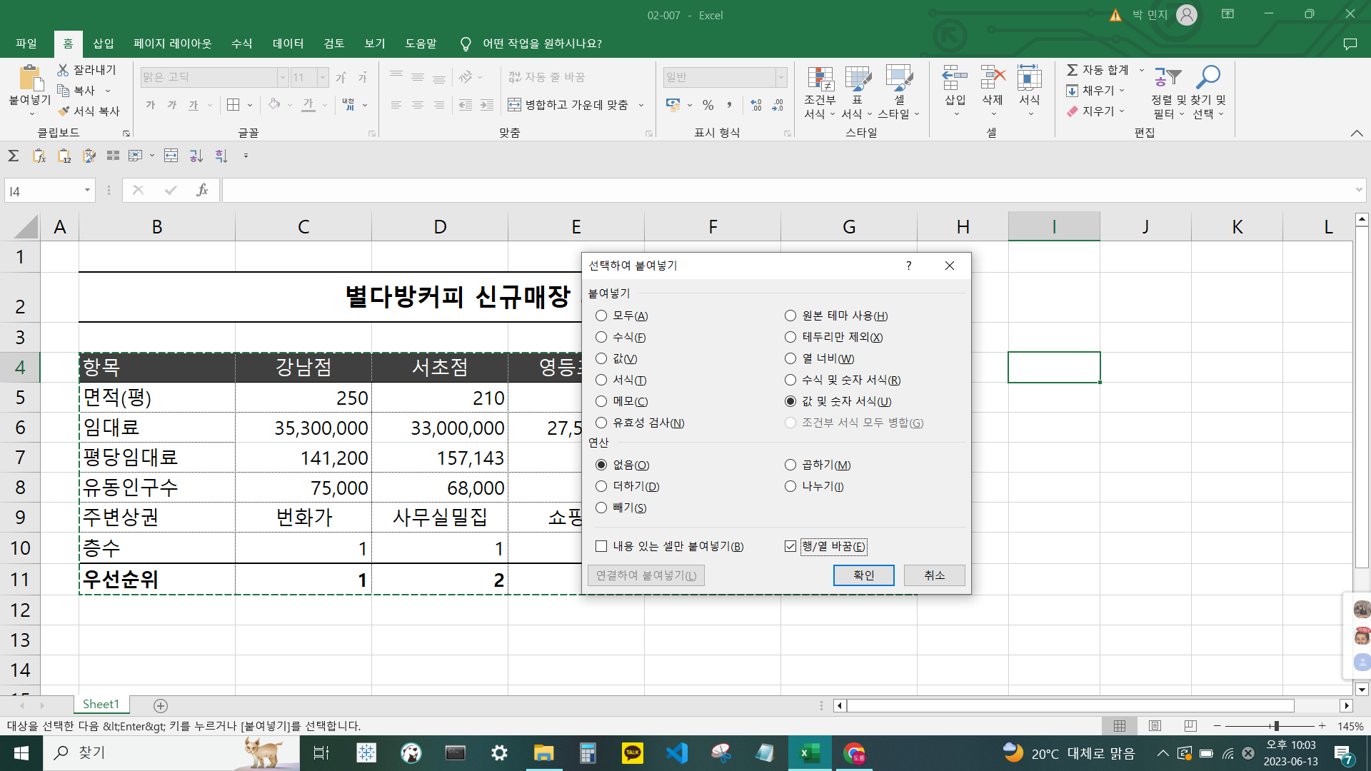
Task: Click the Format Painter (서식 복사) brush
Action: 64,111
